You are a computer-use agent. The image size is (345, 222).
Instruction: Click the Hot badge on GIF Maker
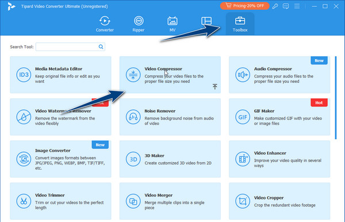319,102
